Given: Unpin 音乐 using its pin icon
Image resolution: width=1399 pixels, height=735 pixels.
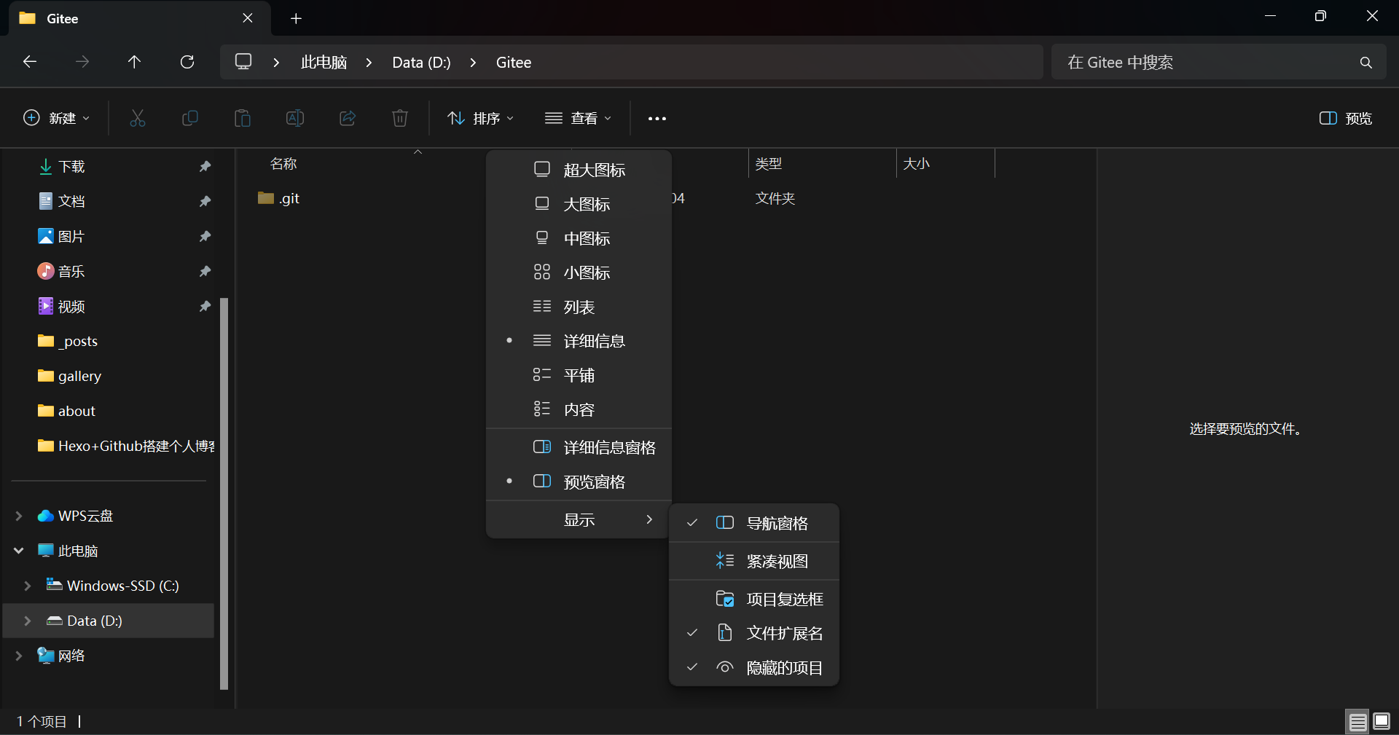Looking at the screenshot, I should [205, 272].
